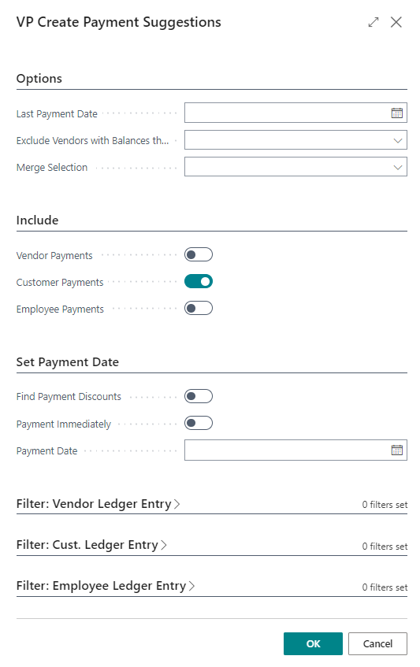Click the Customer Payments label
420x667 pixels.
point(60,283)
